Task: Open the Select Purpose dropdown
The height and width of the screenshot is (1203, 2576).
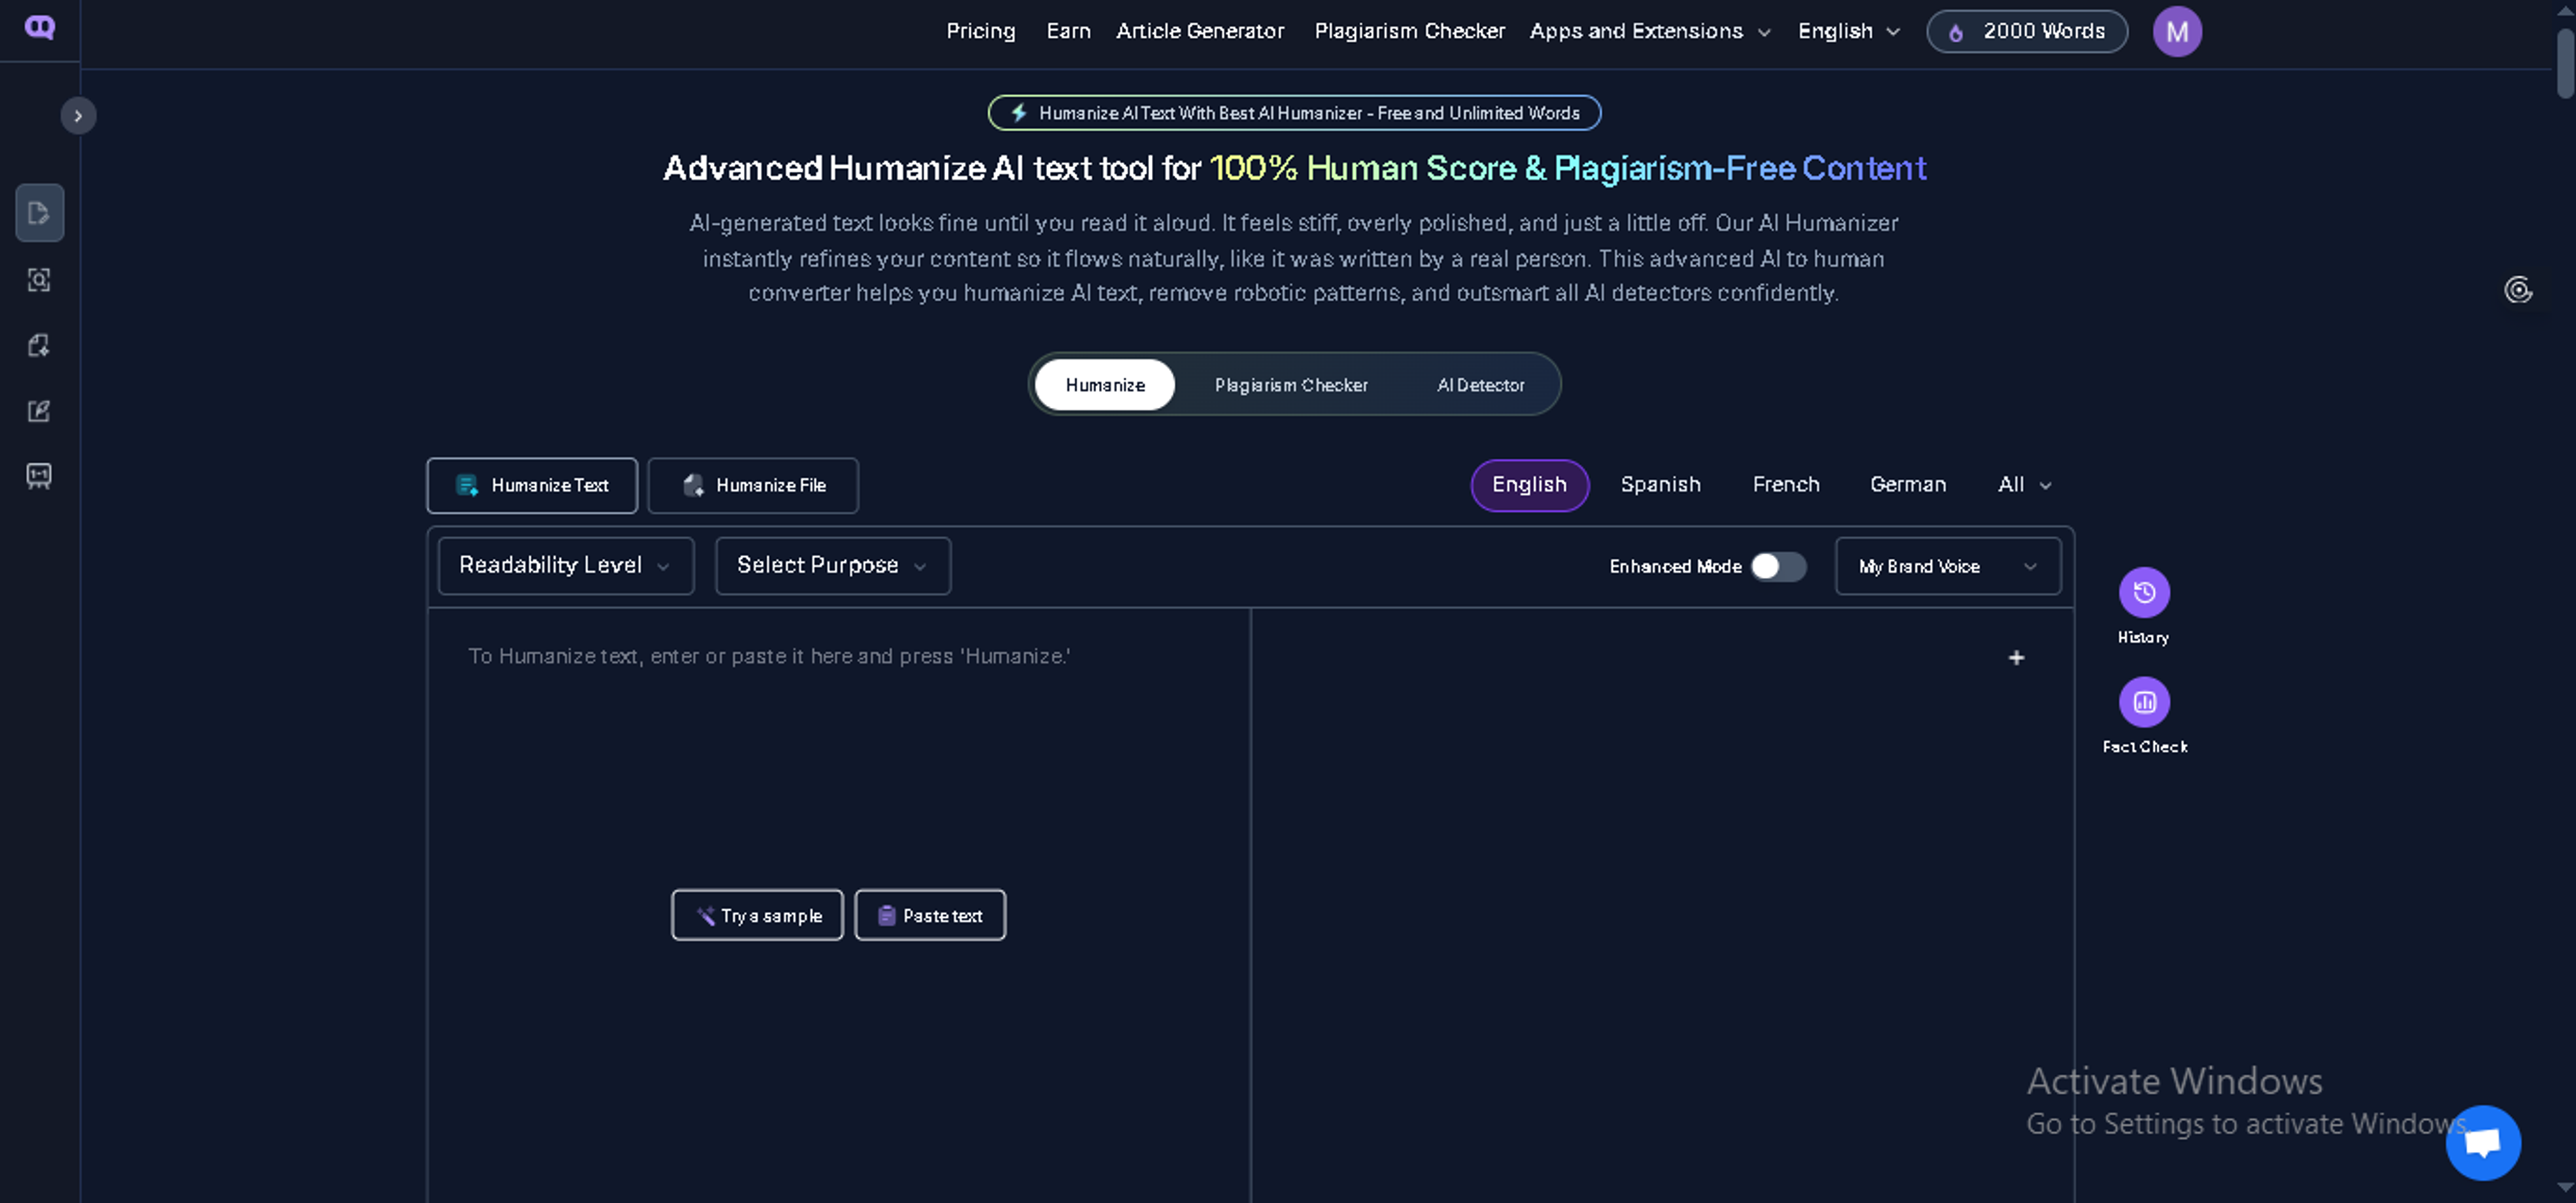Action: [833, 566]
